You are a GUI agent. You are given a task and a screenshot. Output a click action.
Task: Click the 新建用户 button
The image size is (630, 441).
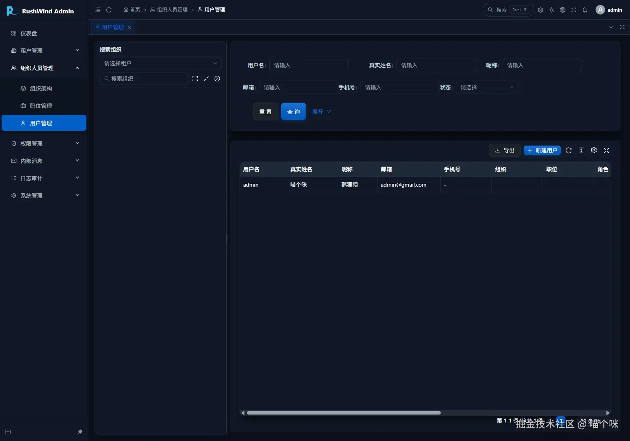coord(542,150)
